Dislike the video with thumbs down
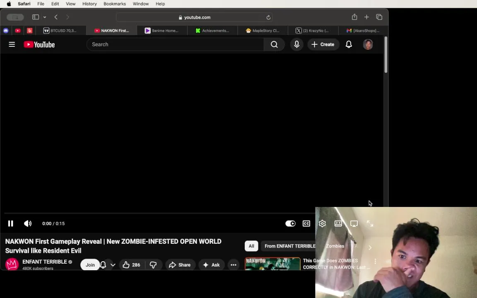Screen dimensions: 477x298 [153, 265]
